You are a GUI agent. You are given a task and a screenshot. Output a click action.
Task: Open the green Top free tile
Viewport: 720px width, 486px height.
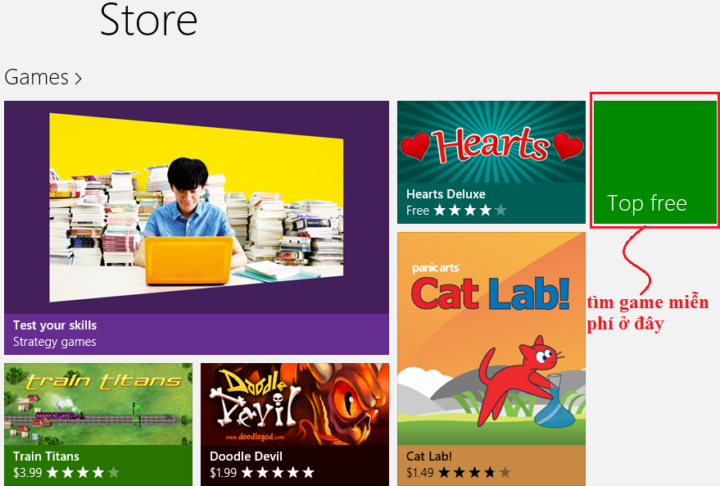[654, 161]
